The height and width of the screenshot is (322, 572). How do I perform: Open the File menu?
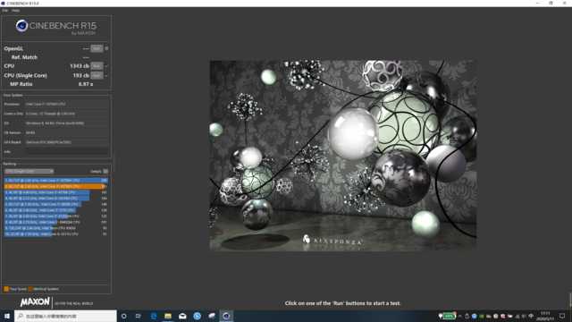(5, 11)
